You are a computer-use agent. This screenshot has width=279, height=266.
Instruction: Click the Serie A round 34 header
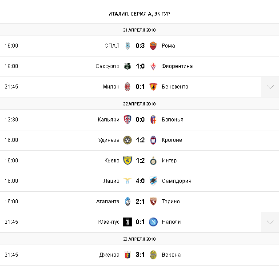coord(139,14)
